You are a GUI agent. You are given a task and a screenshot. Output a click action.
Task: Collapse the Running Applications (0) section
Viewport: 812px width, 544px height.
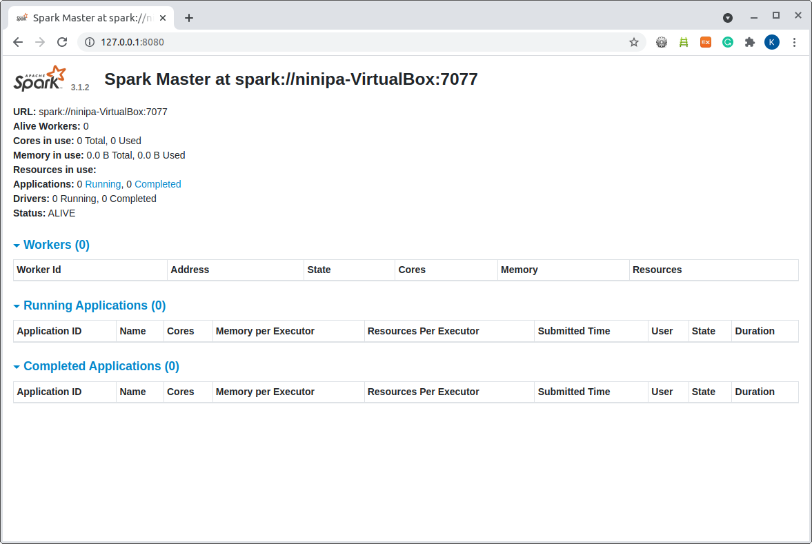tap(90, 305)
